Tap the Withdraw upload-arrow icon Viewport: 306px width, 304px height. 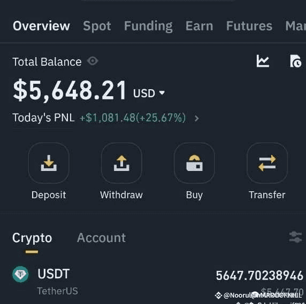coord(121,163)
